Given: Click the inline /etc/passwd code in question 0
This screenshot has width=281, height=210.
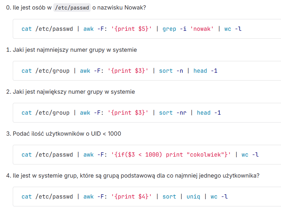Looking at the screenshot, I should point(72,8).
